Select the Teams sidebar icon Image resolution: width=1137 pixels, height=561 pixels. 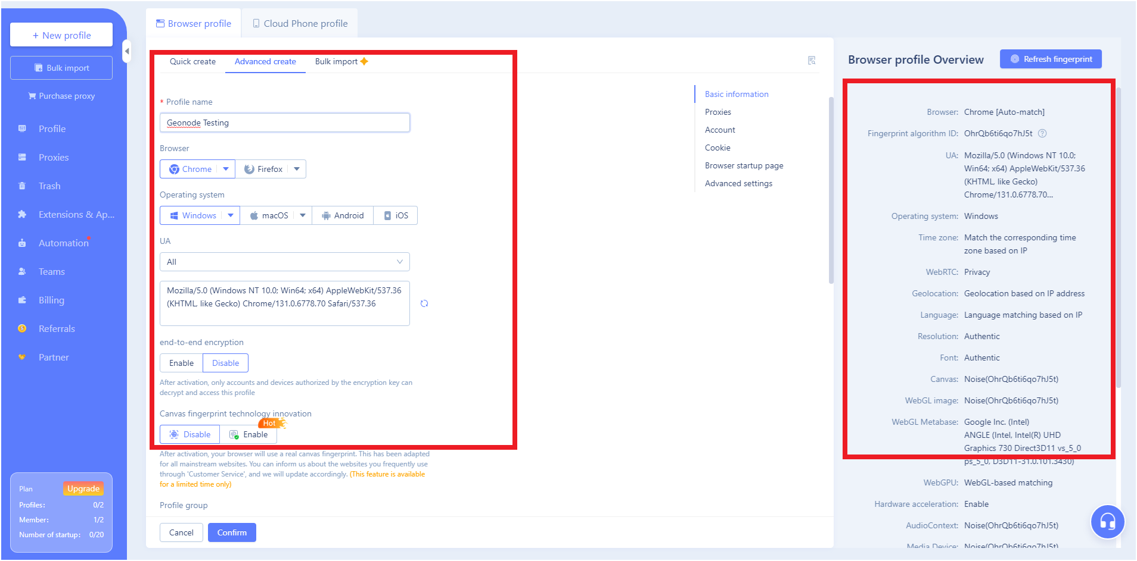22,271
